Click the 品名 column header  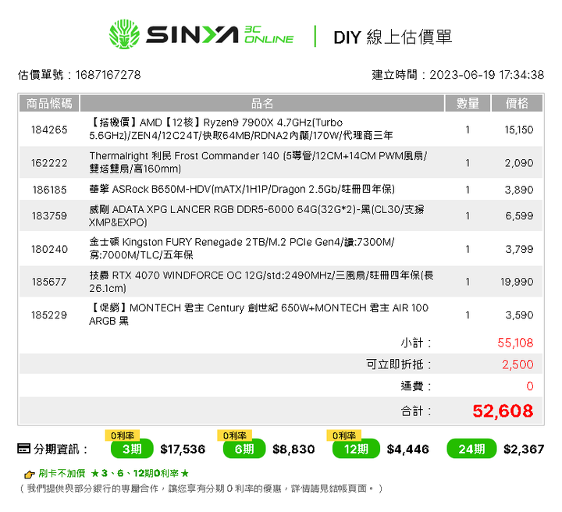(262, 104)
